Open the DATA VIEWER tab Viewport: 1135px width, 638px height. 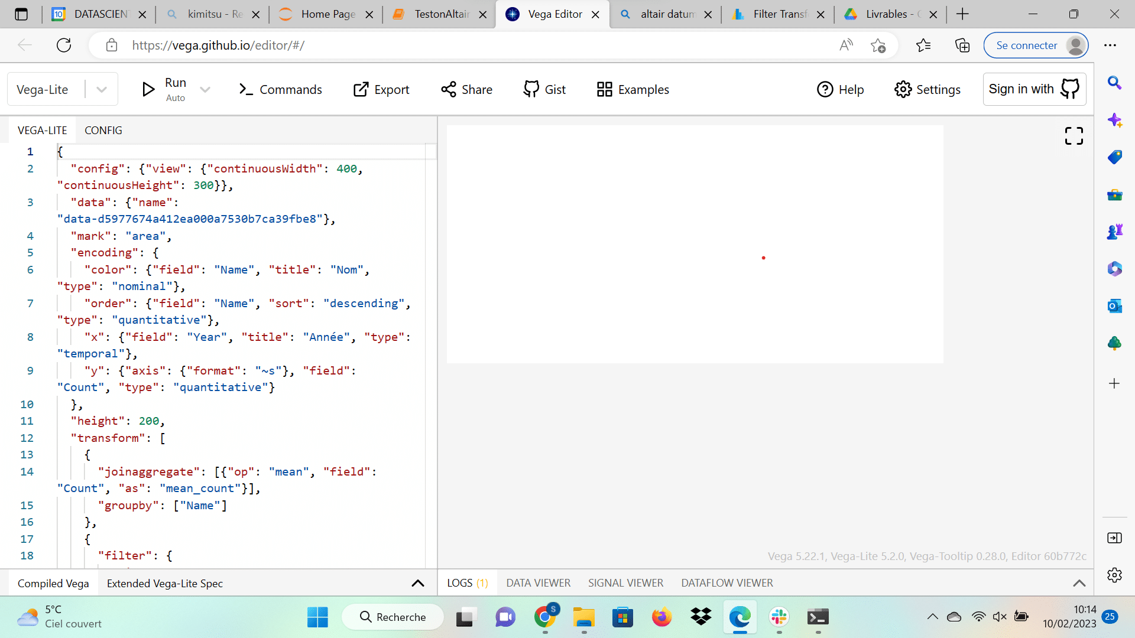(x=538, y=583)
